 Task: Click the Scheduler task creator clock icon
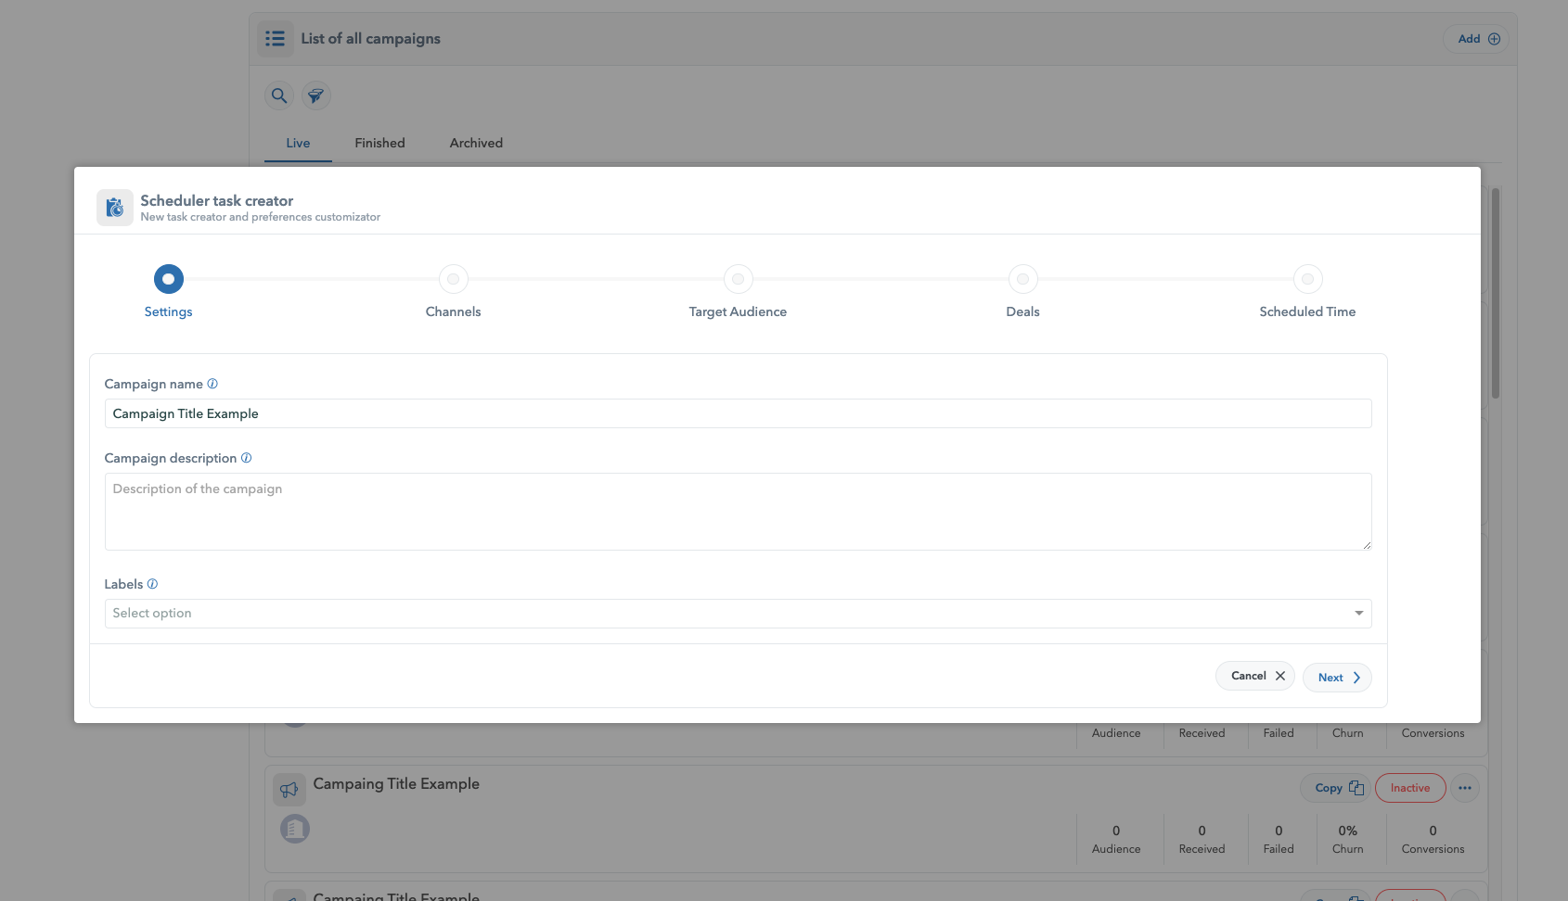[115, 208]
